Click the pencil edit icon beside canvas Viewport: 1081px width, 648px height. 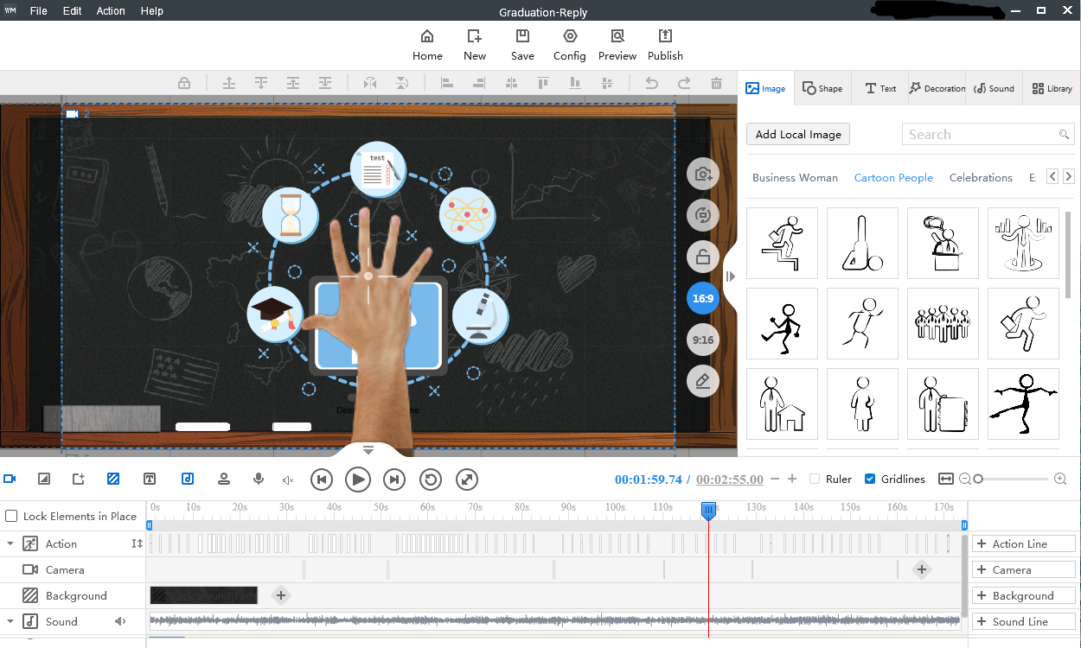coord(703,381)
